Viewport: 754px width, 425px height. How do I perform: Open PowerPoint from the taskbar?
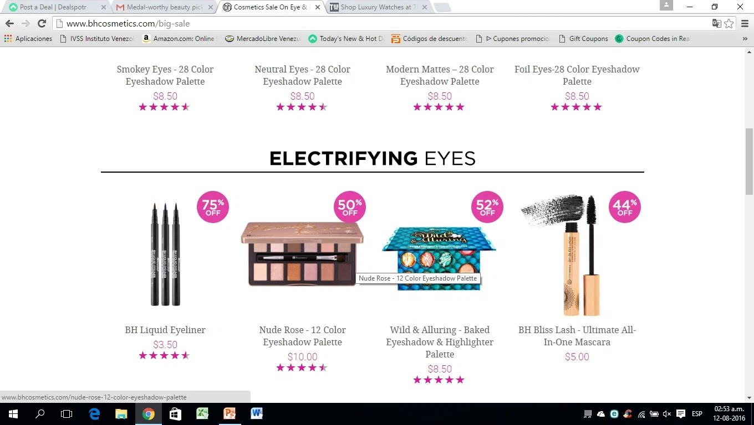(x=230, y=414)
